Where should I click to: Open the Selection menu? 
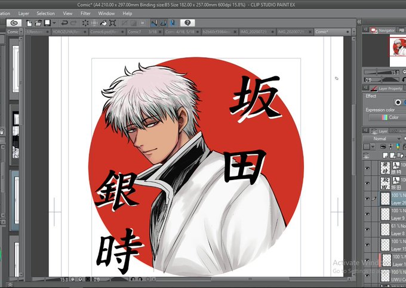click(x=45, y=14)
